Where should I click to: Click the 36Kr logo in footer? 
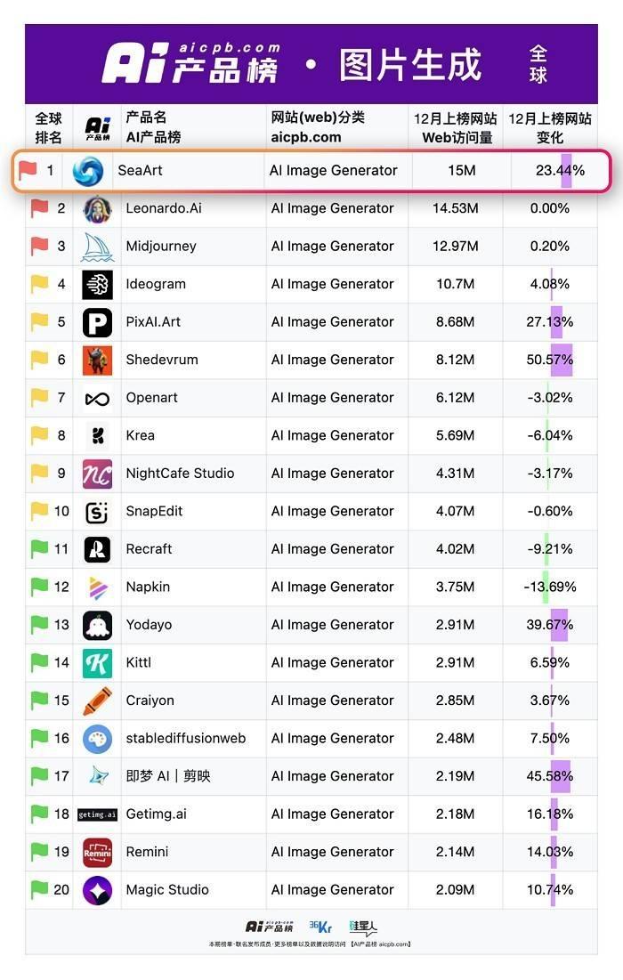click(x=320, y=927)
